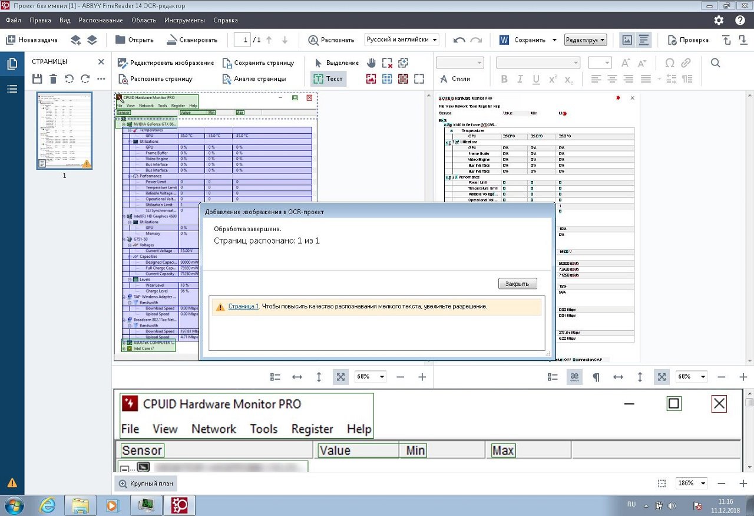Toggle the text pane view button
Image resolution: width=754 pixels, height=516 pixels.
[x=643, y=40]
